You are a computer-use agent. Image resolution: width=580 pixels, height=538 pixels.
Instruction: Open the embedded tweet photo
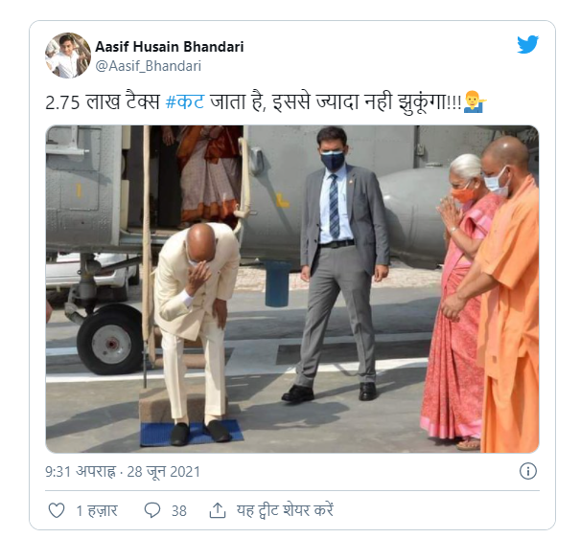tap(292, 289)
